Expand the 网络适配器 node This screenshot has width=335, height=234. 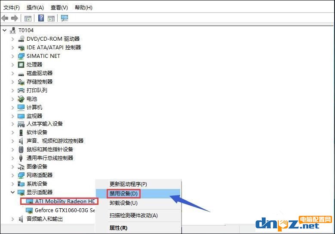point(12,175)
